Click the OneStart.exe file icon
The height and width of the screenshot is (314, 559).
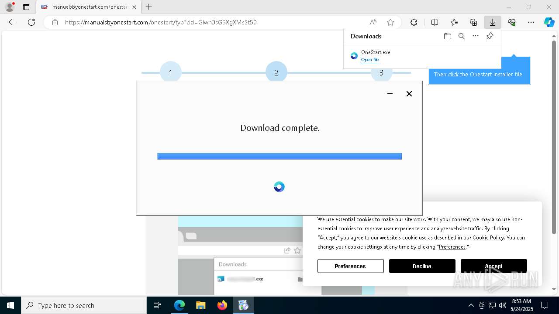354,56
